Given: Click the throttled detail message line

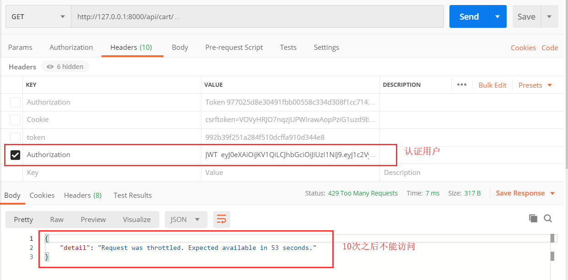Looking at the screenshot, I should pyautogui.click(x=188, y=248).
